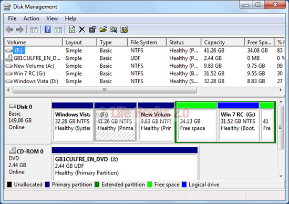This screenshot has height=204, width=289.
Task: Click the 9.75 GB free space cell
Action: (256, 66)
